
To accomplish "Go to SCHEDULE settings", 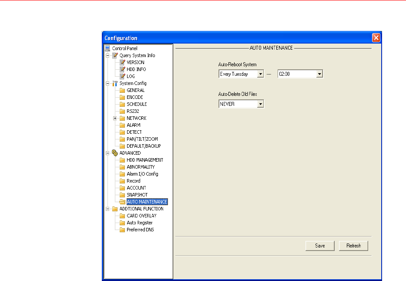I will [x=137, y=104].
